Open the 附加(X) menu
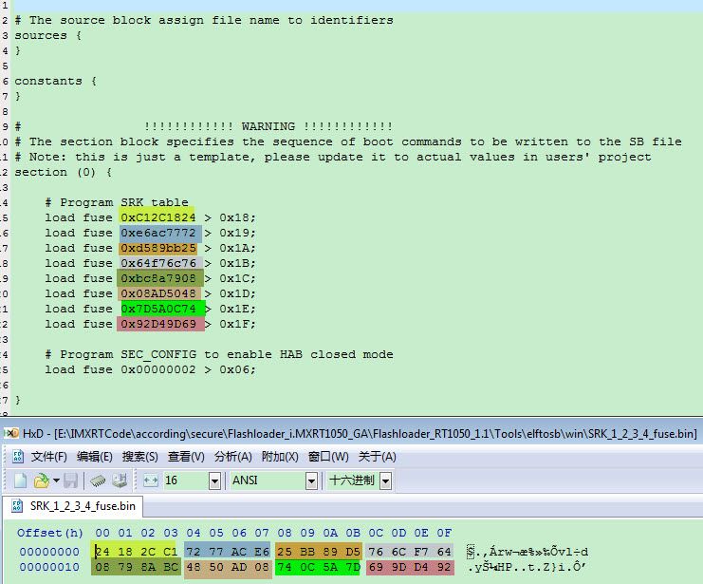Image resolution: width=703 pixels, height=584 pixels. tap(280, 457)
